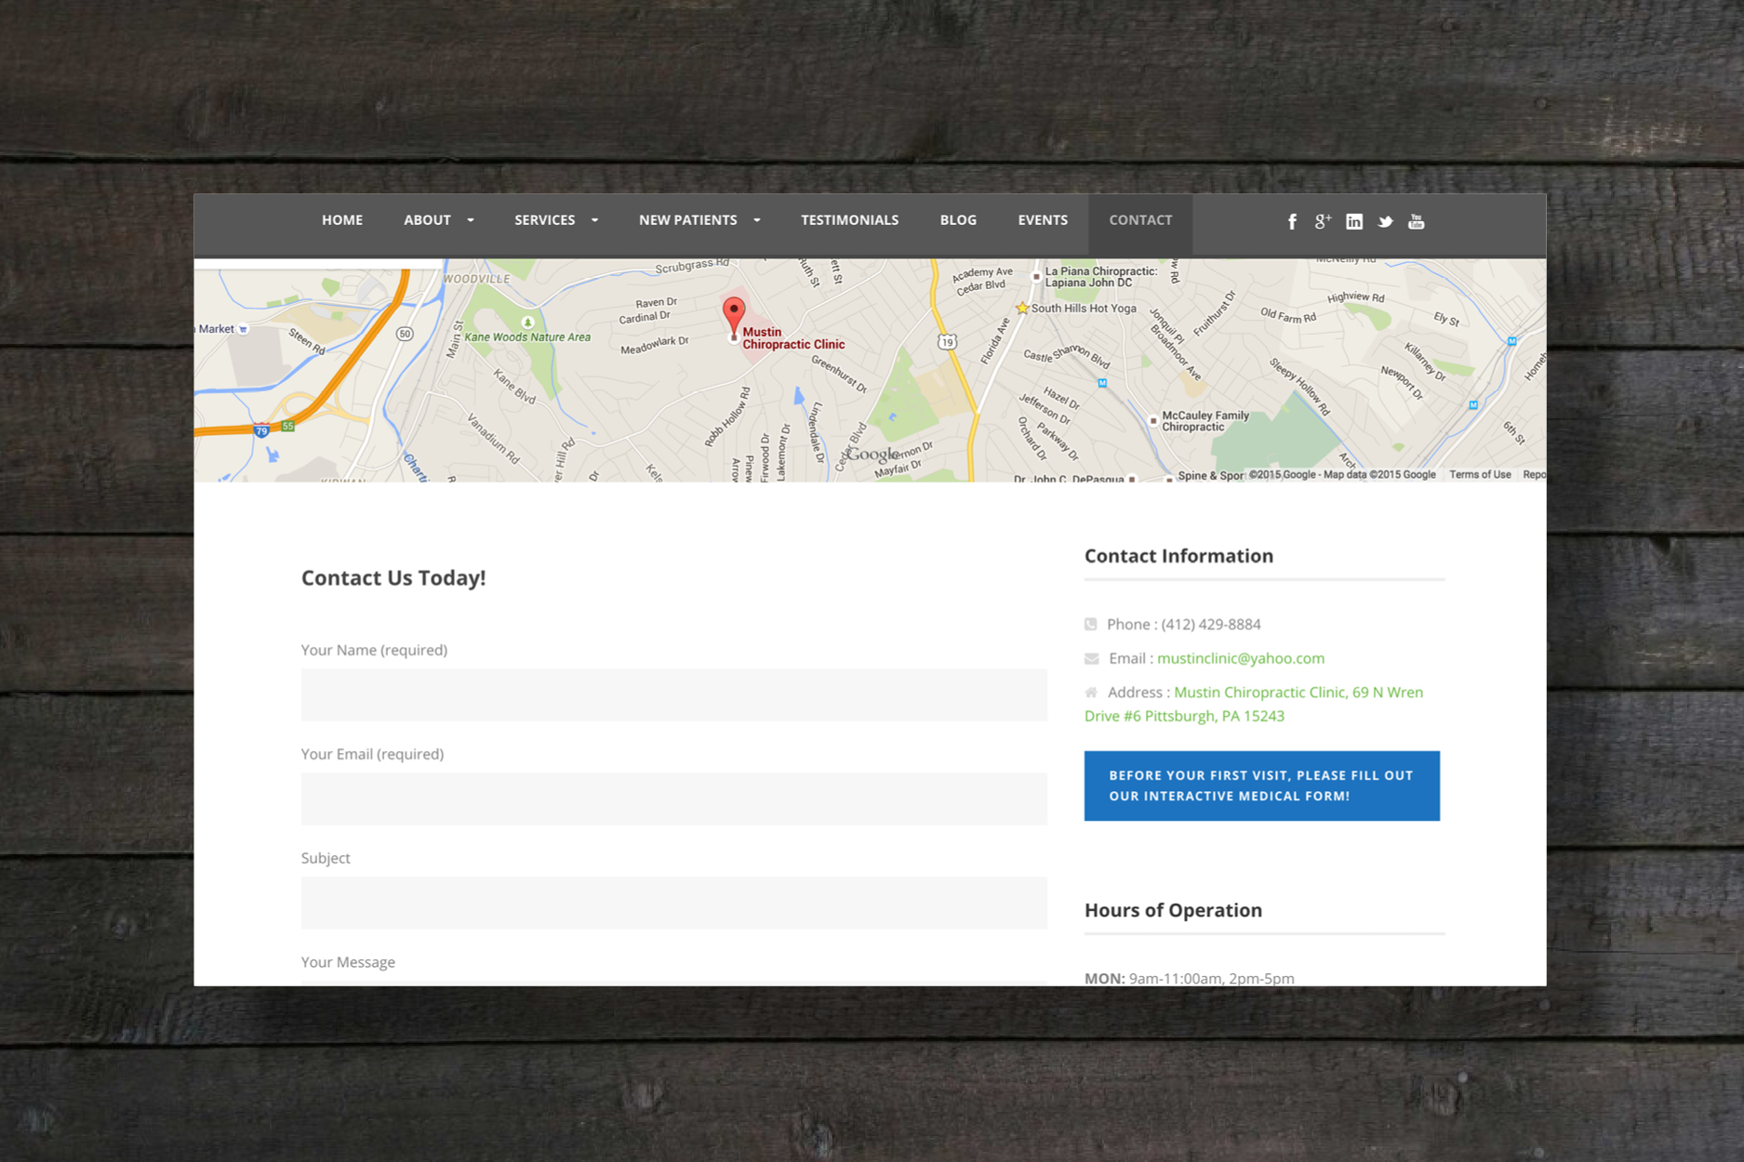
Task: Click the La Piana Chiropractic map marker
Action: pyautogui.click(x=1036, y=276)
